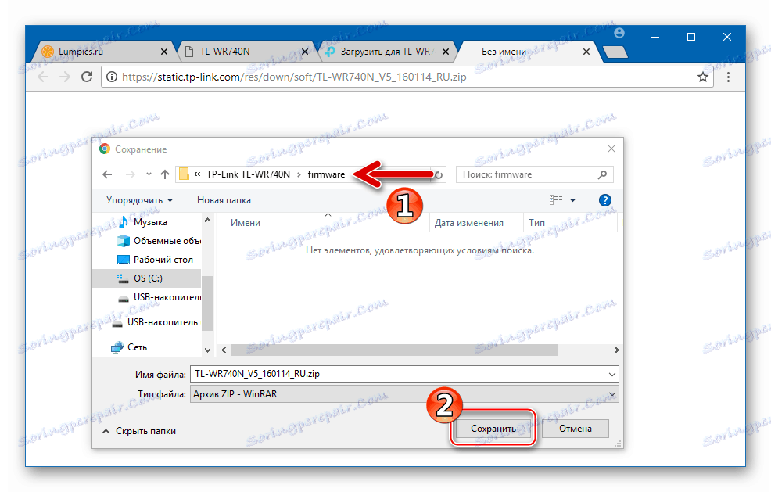The height and width of the screenshot is (492, 771).
Task: Click the folder icon in path bar
Action: coord(184,174)
